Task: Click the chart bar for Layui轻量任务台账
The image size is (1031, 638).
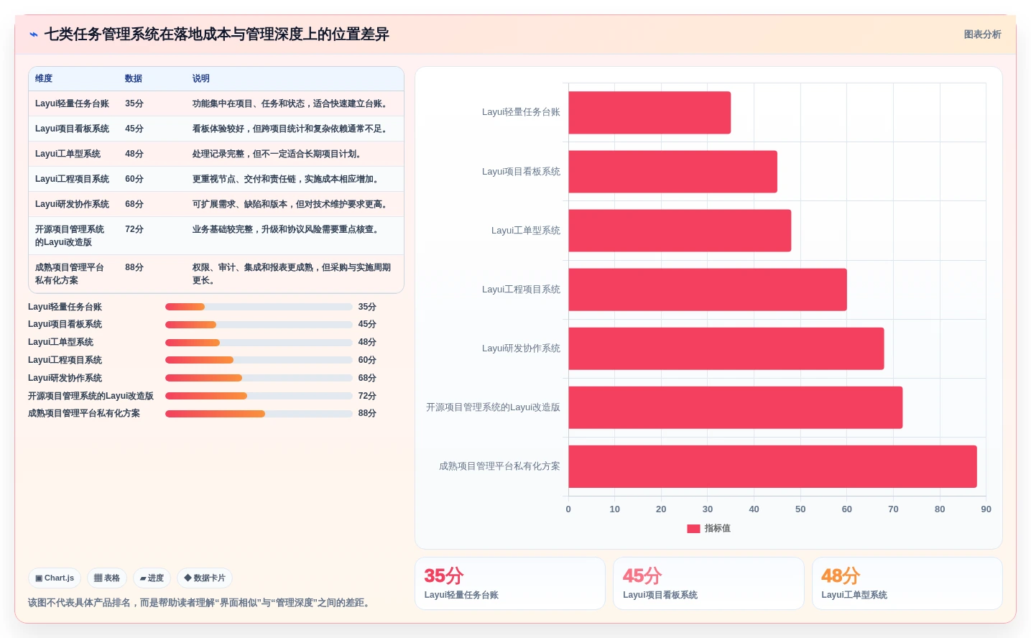Action: 649,113
